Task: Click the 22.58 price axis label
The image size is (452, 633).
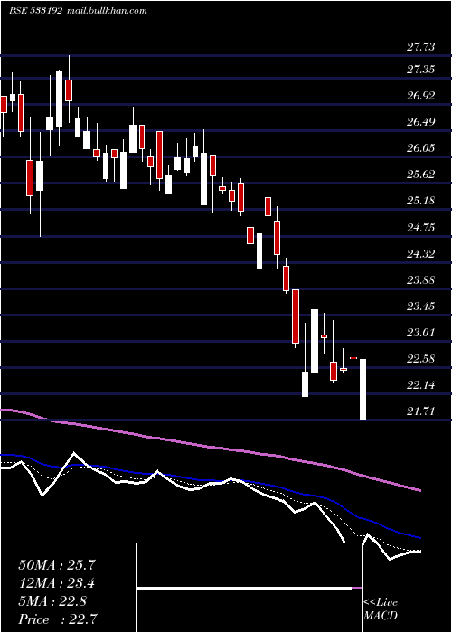Action: 421,359
